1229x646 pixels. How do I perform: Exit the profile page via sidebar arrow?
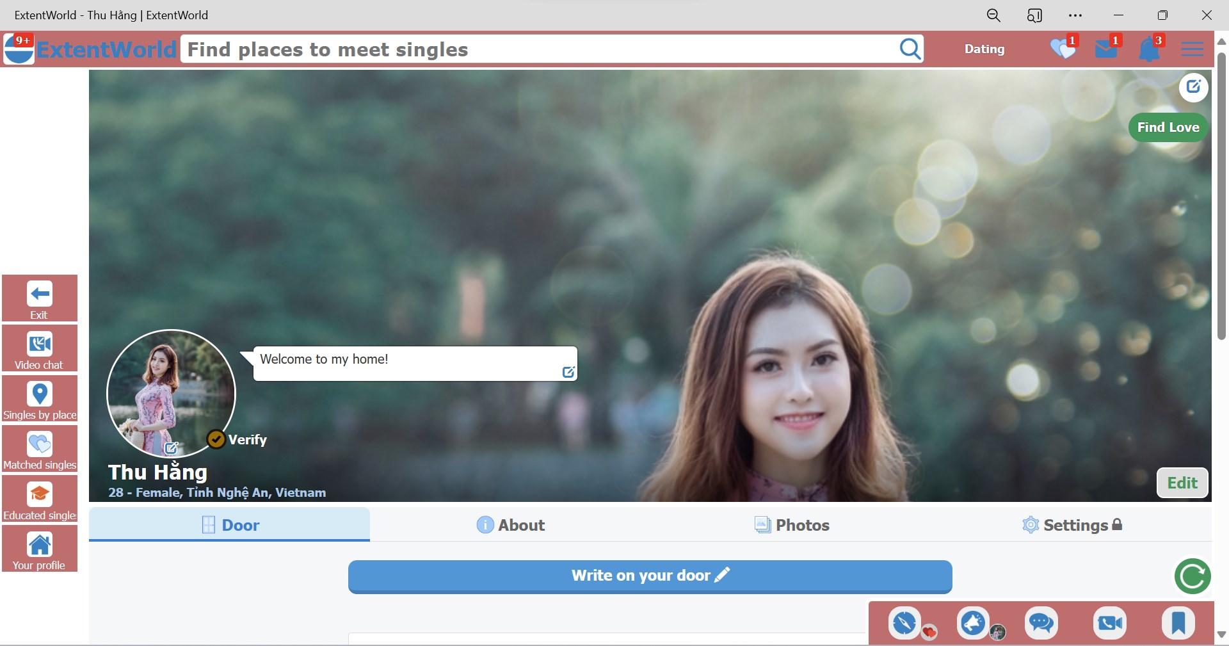39,298
